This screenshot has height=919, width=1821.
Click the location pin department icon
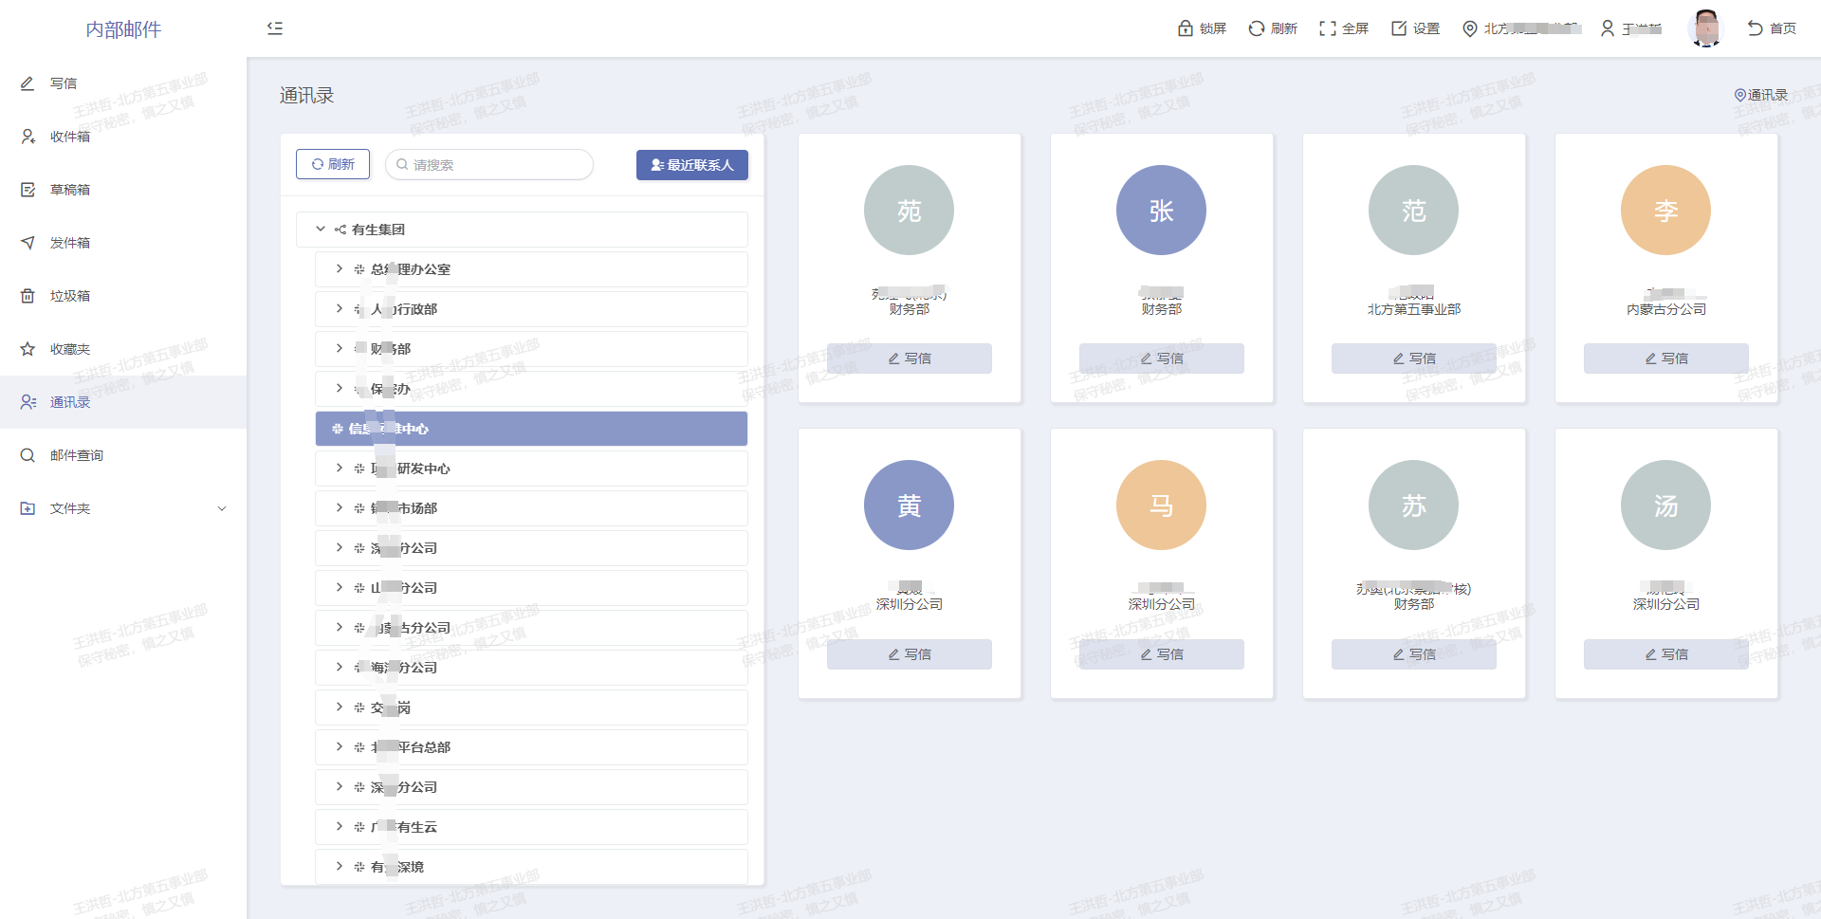tap(1470, 28)
